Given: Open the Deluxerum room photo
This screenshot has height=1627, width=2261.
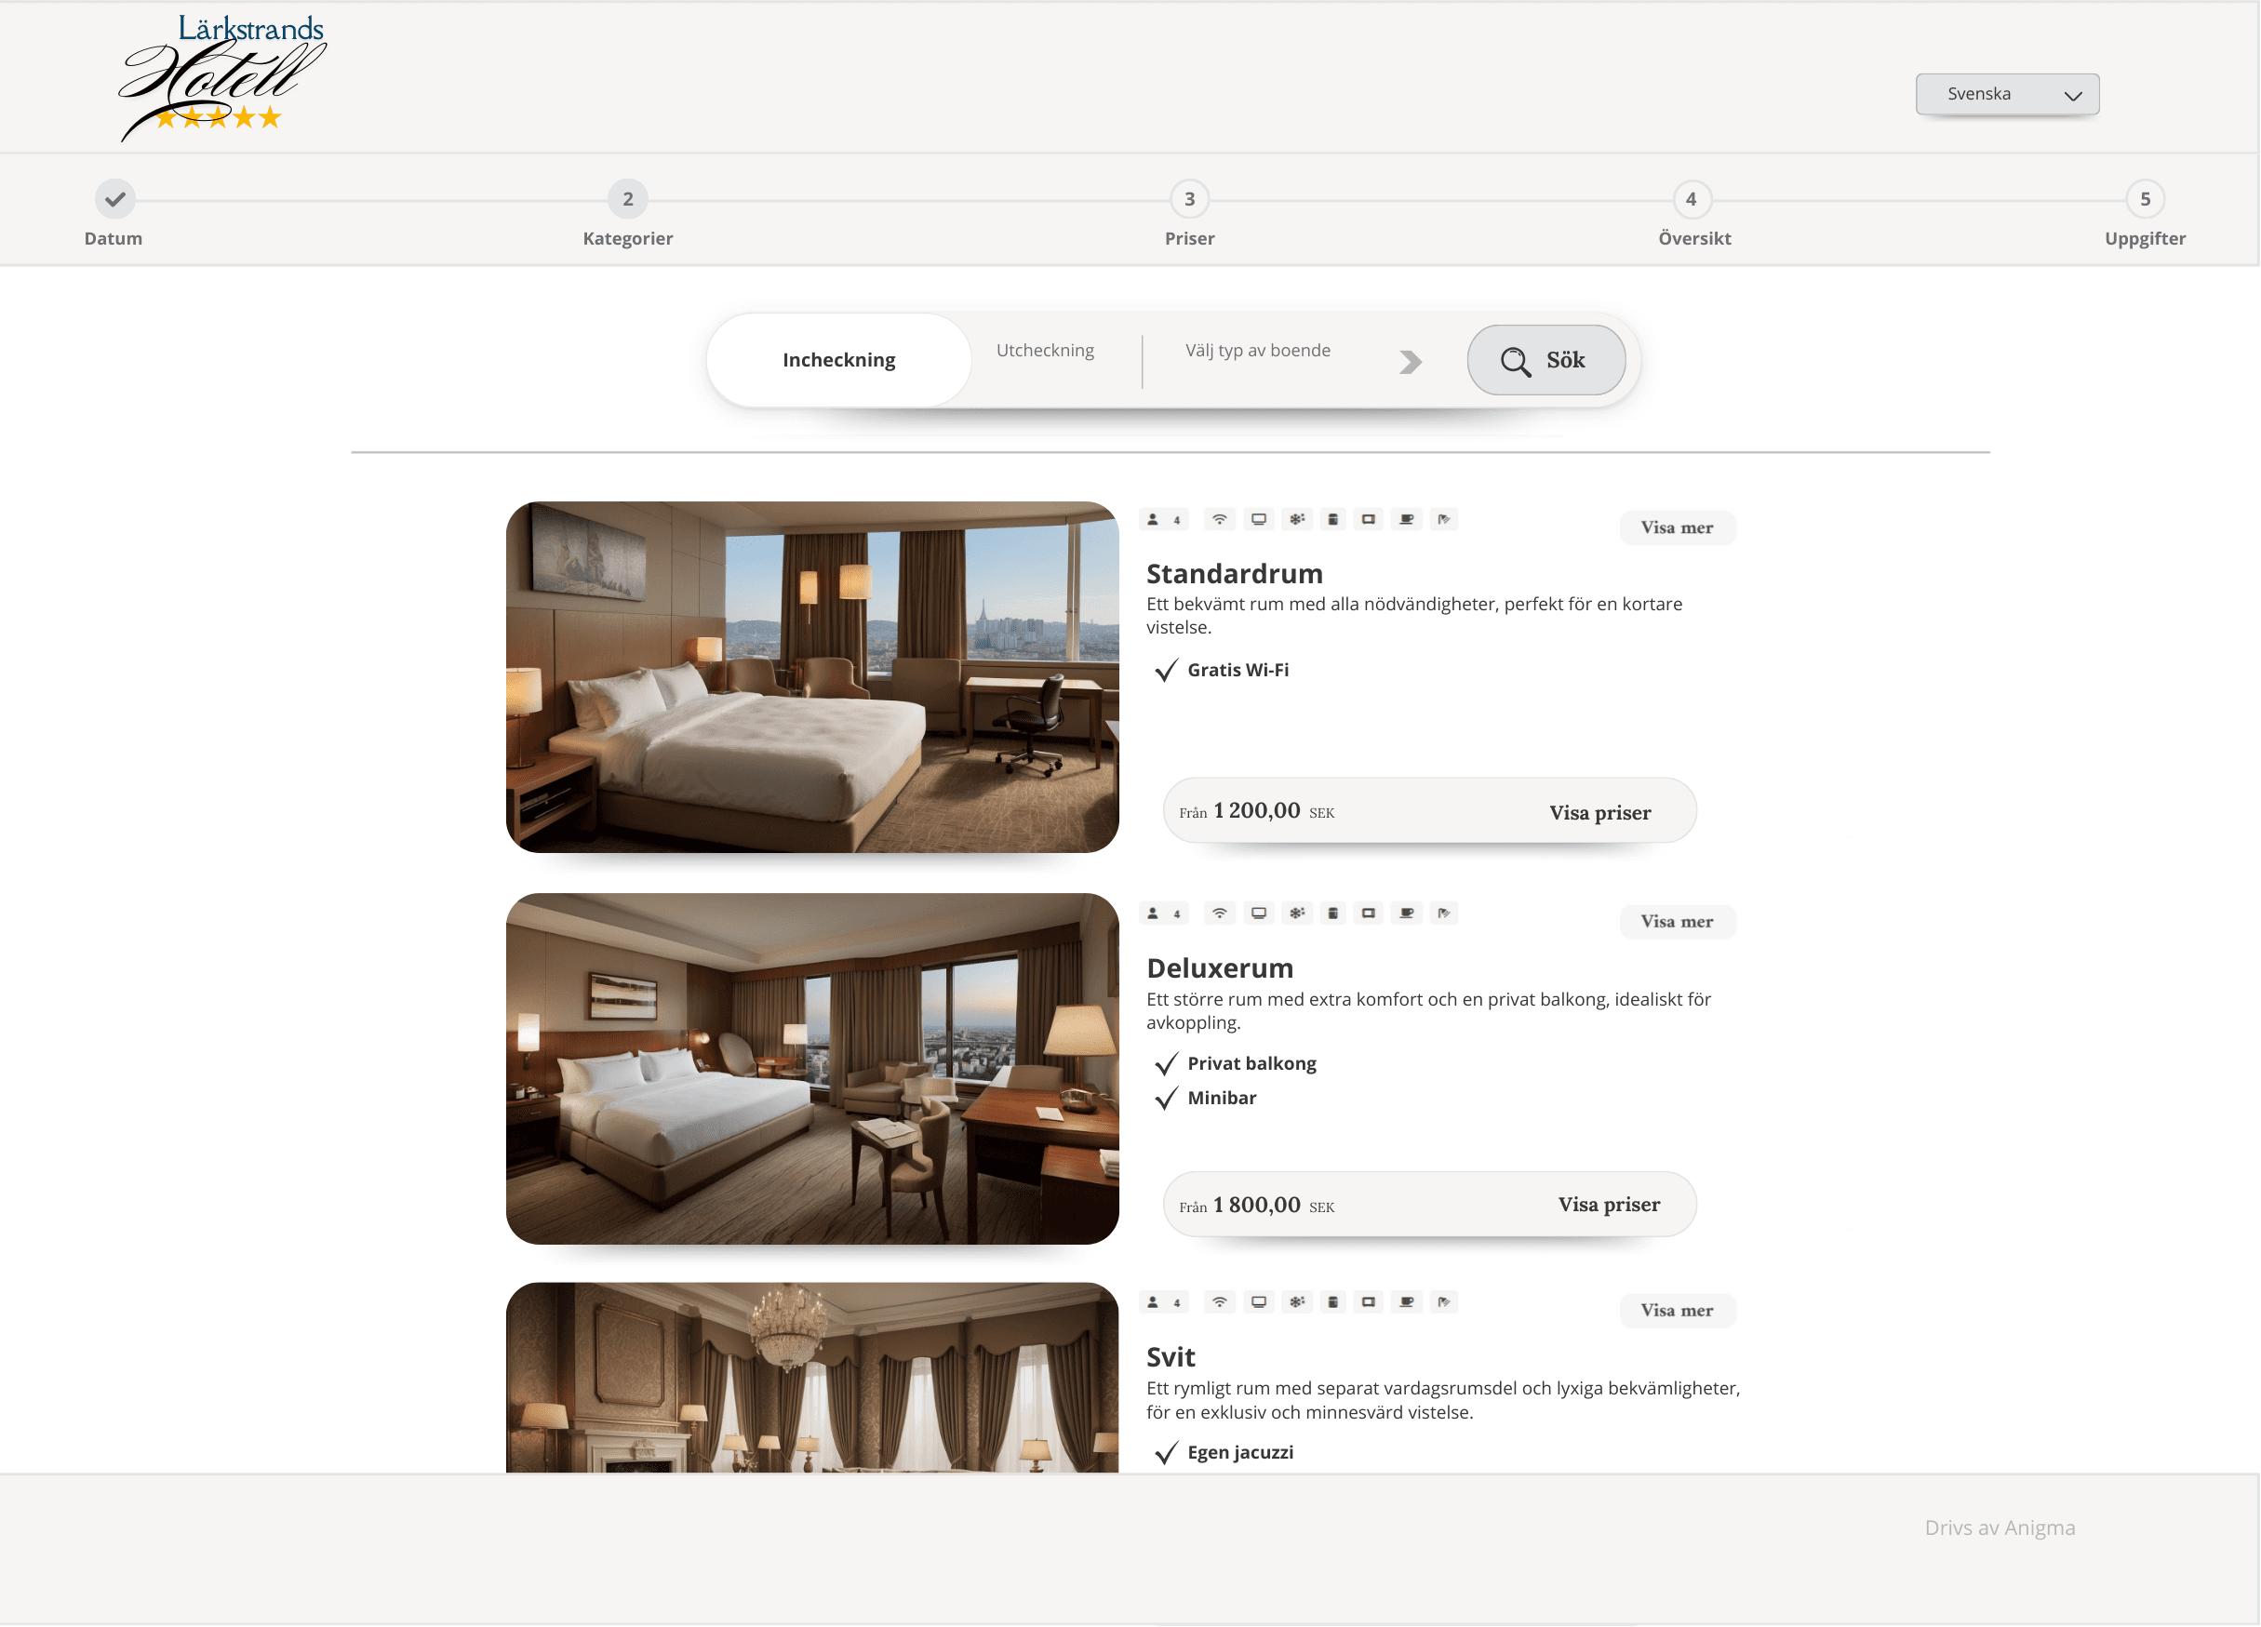Looking at the screenshot, I should tap(812, 1069).
